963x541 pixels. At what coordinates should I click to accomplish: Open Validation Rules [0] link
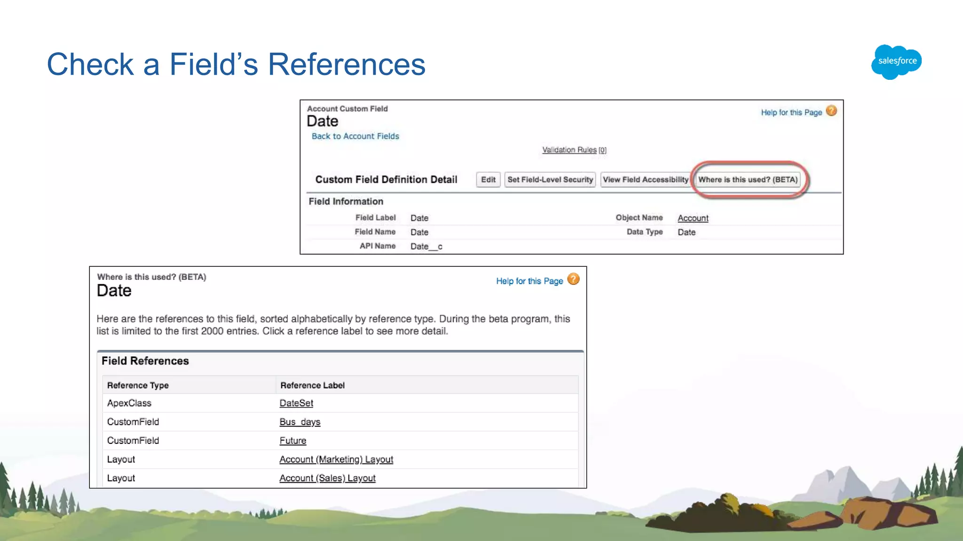pyautogui.click(x=574, y=150)
